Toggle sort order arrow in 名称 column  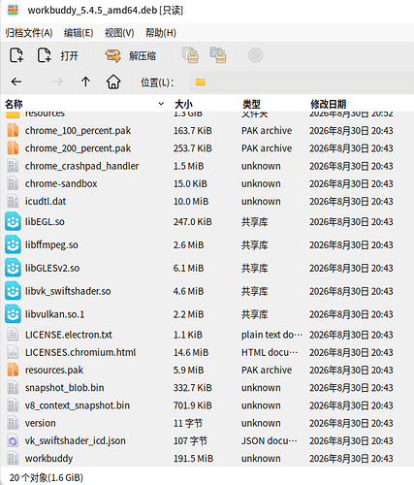161,104
